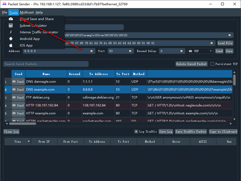
Task: Click the calculator icon for Subnet Calculator
Action: click(11, 25)
